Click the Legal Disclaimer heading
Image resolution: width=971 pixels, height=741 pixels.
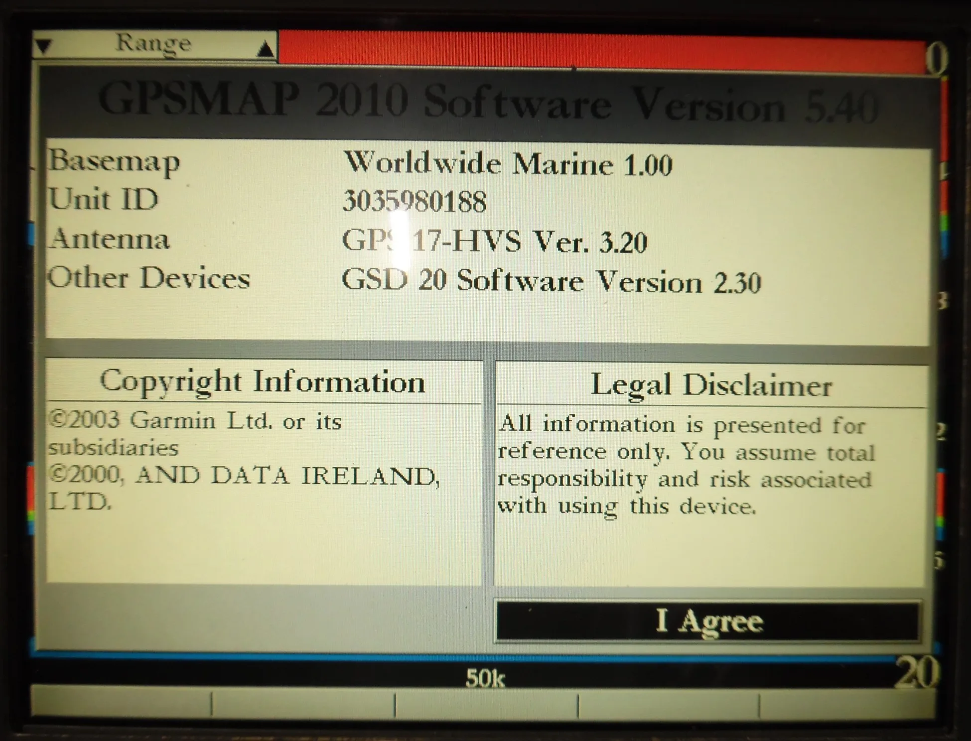711,386
